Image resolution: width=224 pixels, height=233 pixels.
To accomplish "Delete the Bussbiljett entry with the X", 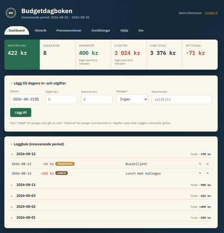I will [208, 164].
